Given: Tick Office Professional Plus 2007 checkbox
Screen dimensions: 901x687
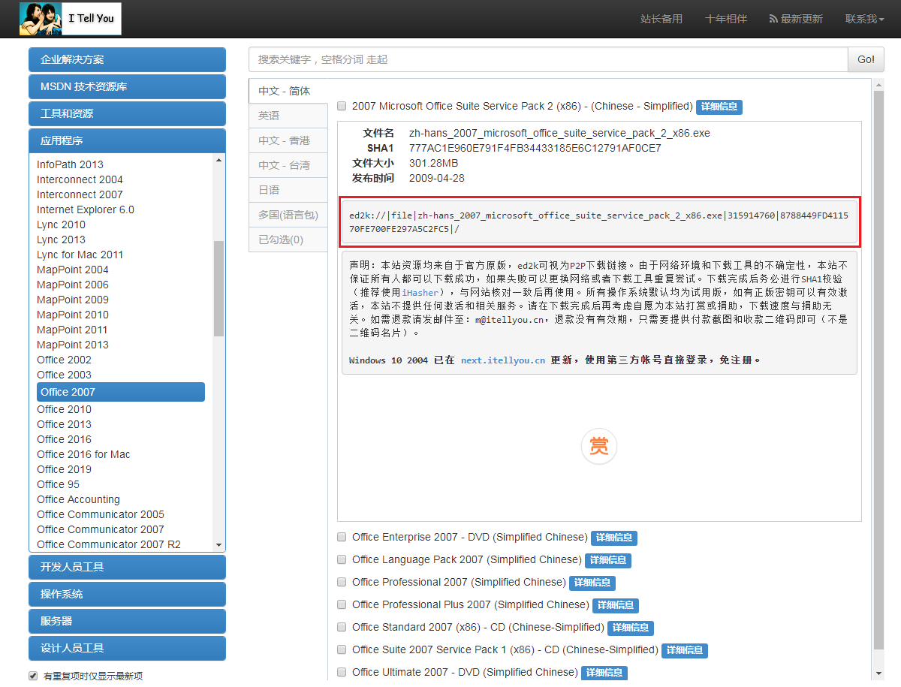Looking at the screenshot, I should (342, 604).
